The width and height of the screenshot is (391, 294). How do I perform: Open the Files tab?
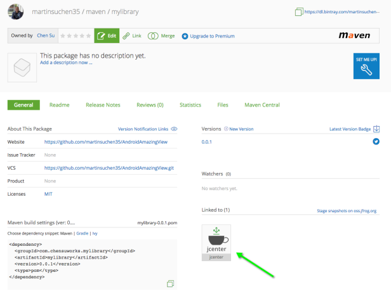coord(223,105)
